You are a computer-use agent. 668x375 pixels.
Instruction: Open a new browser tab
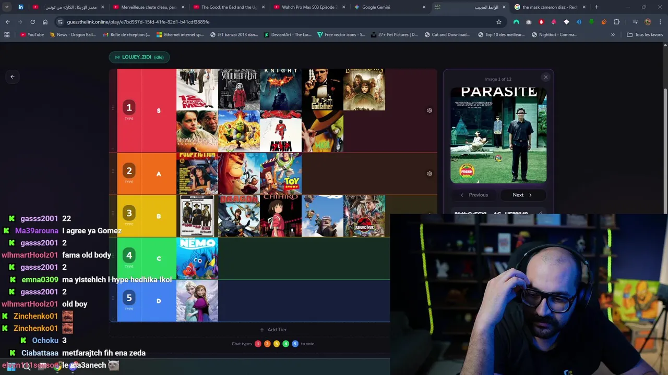click(597, 7)
